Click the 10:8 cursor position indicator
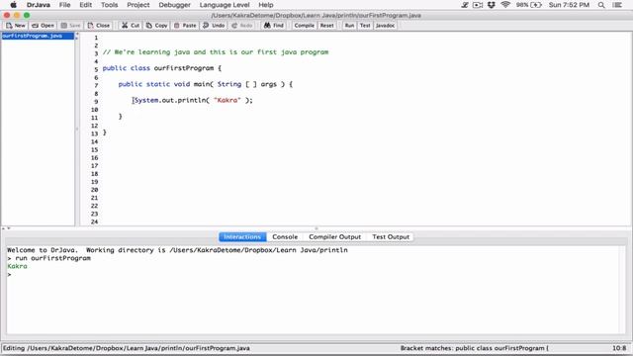Image resolution: width=633 pixels, height=356 pixels. click(x=619, y=348)
